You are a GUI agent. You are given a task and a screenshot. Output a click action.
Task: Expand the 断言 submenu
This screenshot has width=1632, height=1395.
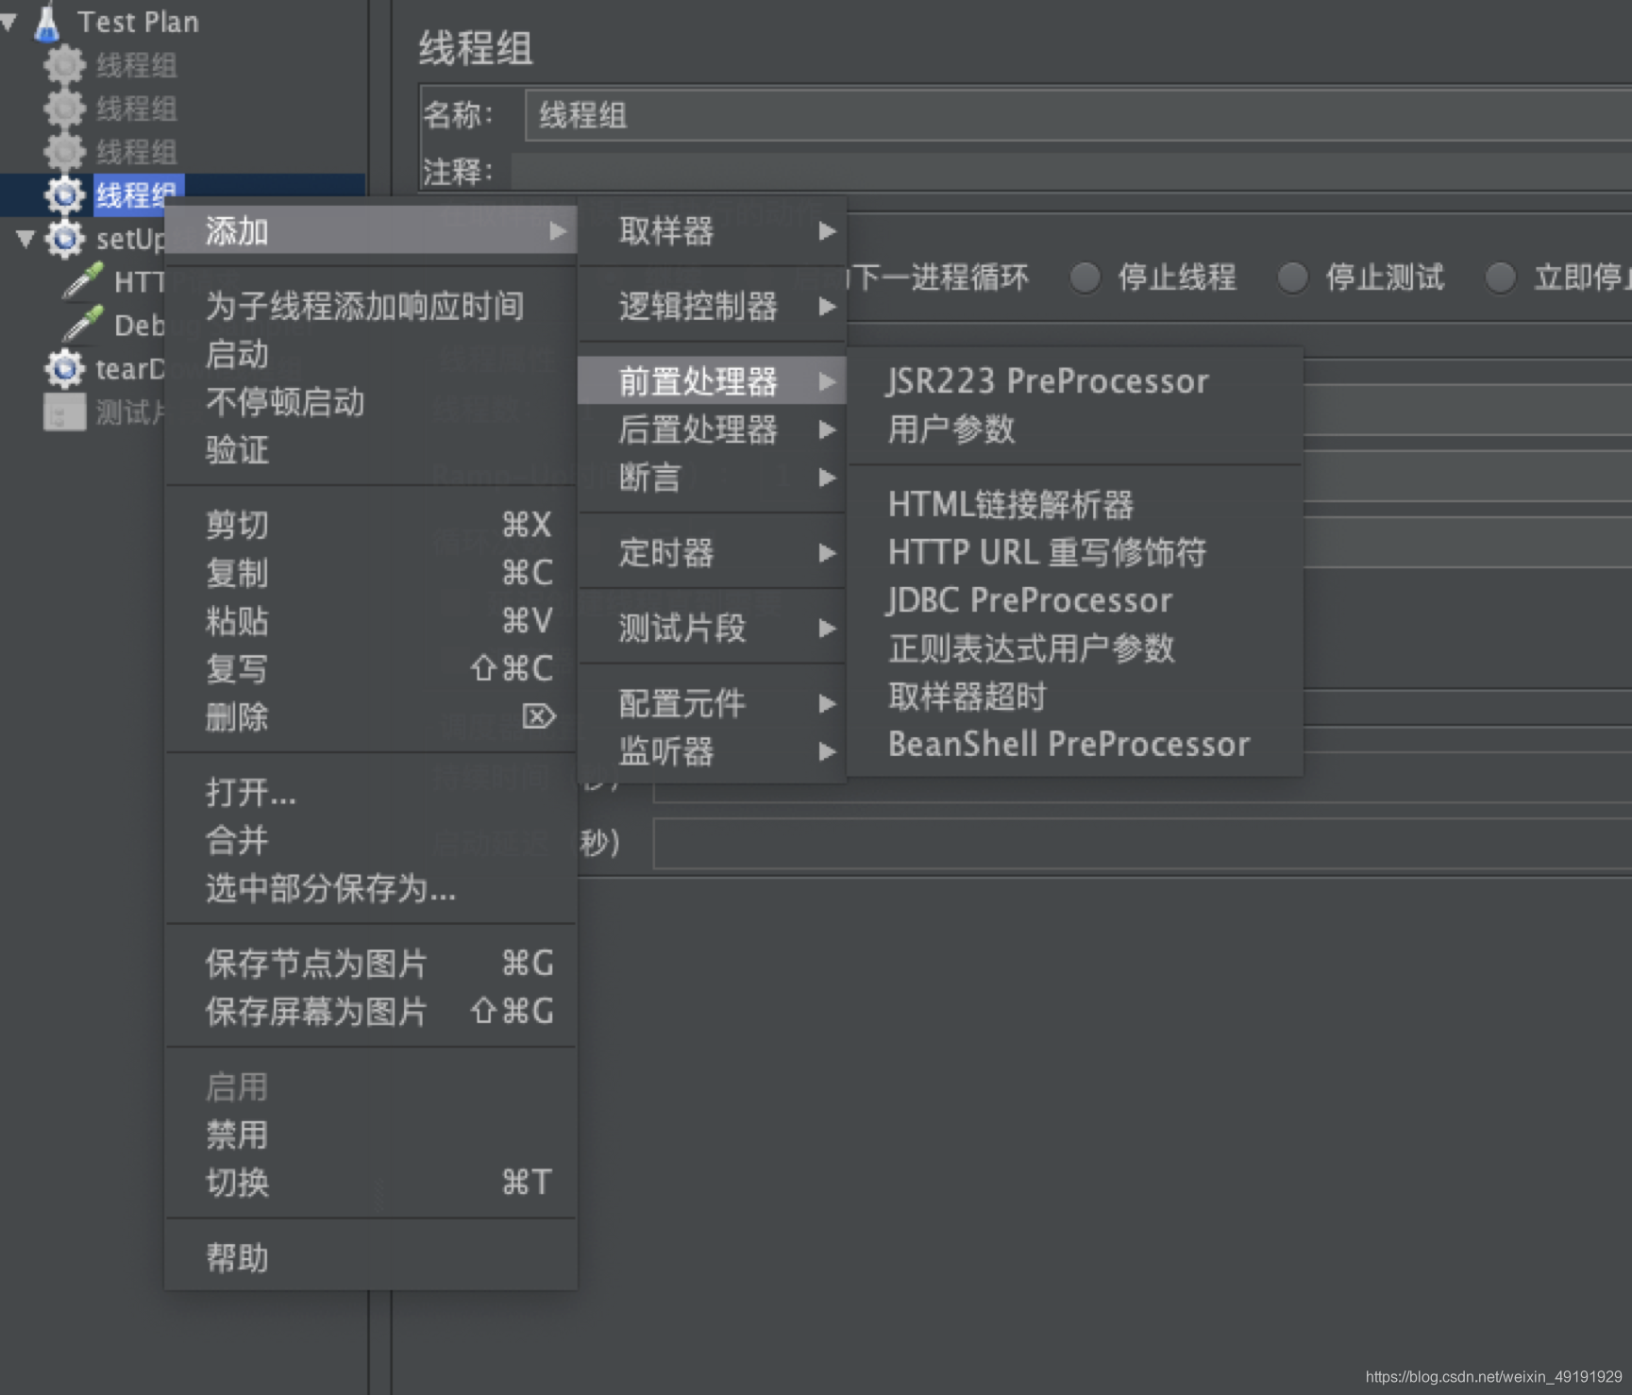point(712,478)
